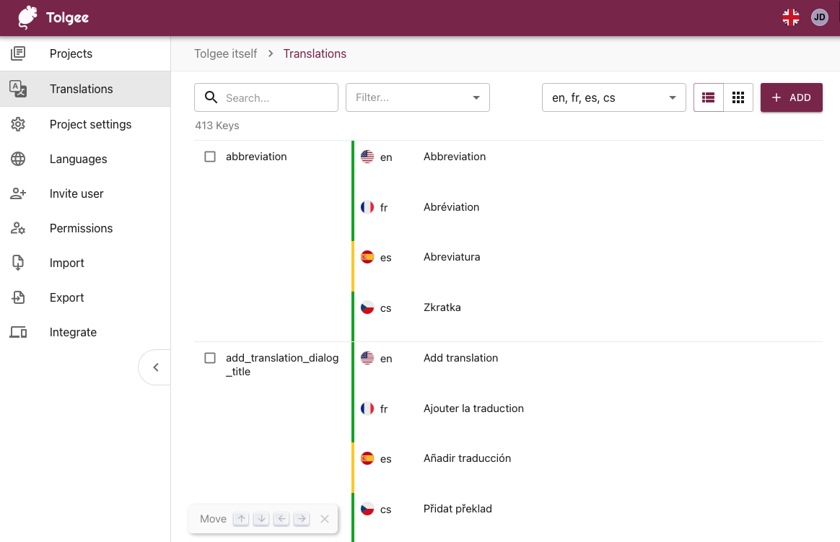
Task: Click the Translations breadcrumb link
Action: (x=315, y=53)
